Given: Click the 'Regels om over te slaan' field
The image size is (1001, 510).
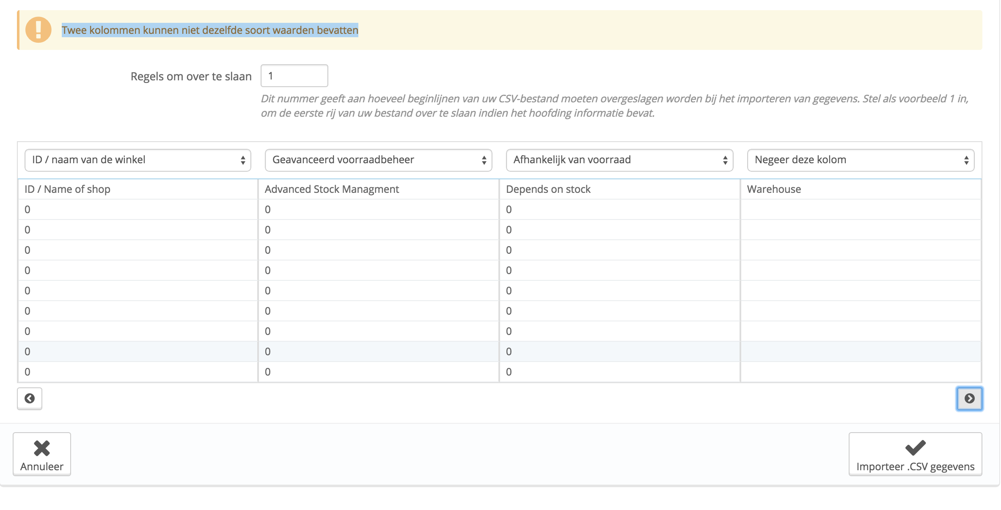Looking at the screenshot, I should (x=294, y=76).
